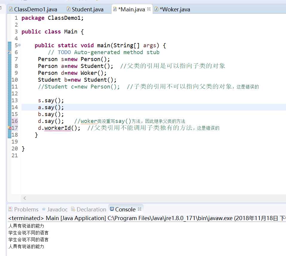
Task: Click the first console output line '人具有说话的能力'
Action: [x=26, y=226]
